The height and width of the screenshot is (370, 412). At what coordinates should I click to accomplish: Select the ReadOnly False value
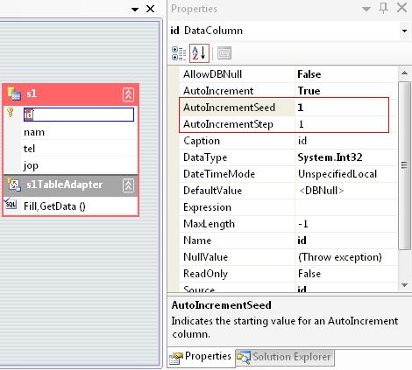(345, 274)
